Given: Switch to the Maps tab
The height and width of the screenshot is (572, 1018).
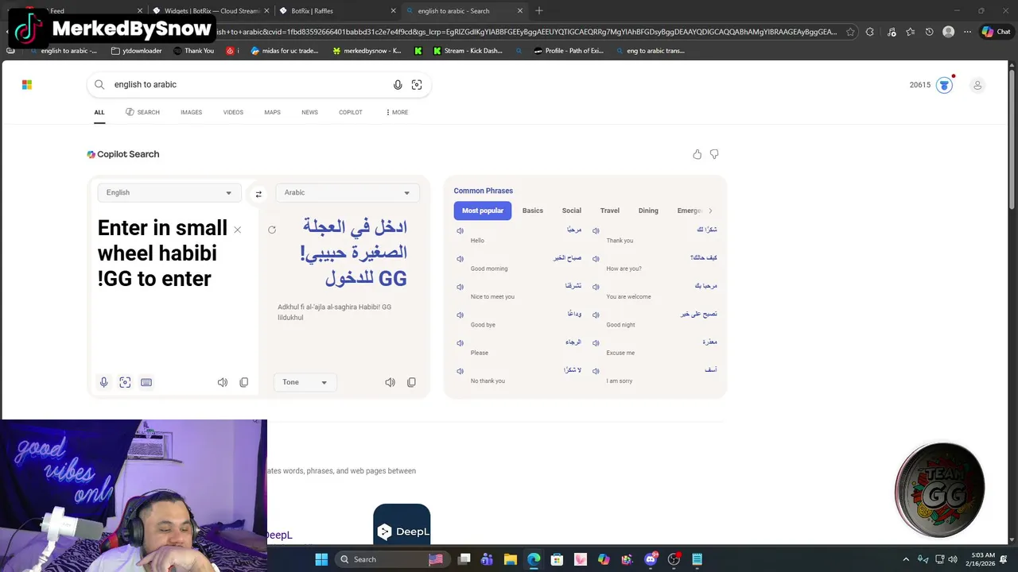Looking at the screenshot, I should (x=272, y=112).
